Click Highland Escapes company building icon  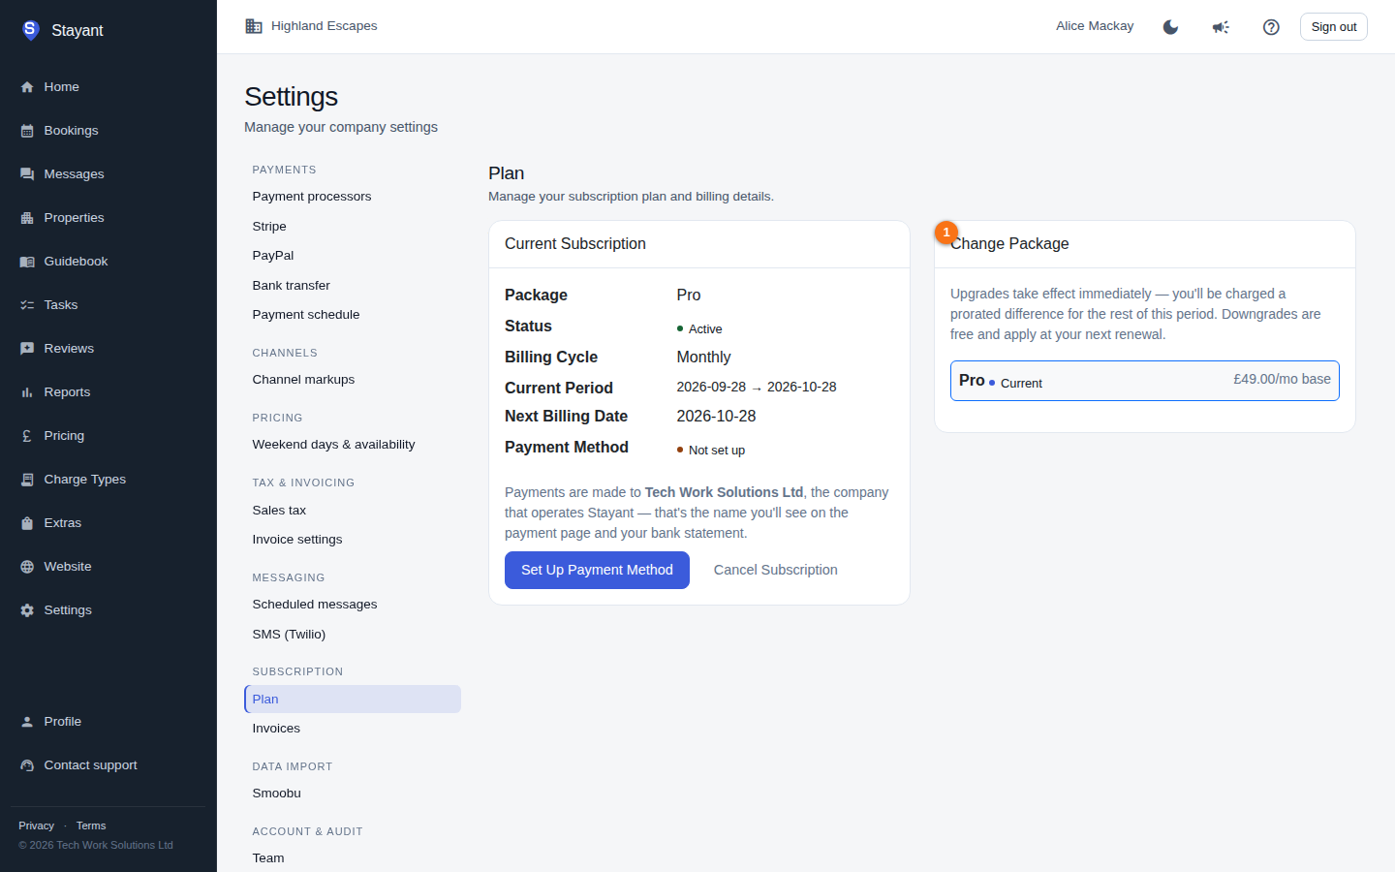(x=254, y=26)
